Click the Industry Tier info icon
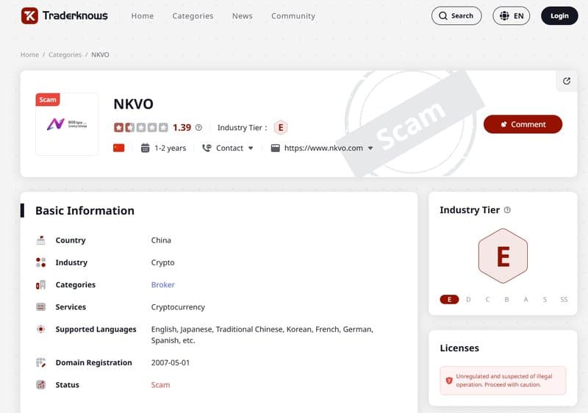 pos(507,210)
